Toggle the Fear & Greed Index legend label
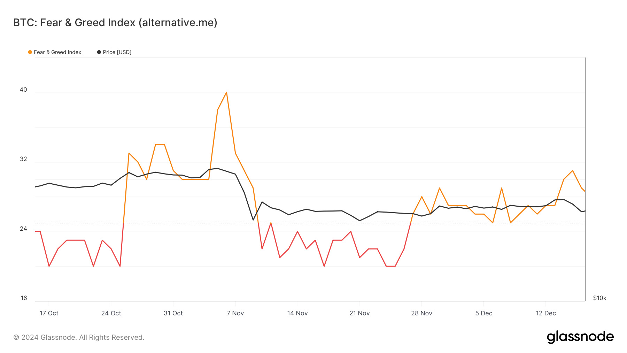The image size is (627, 353). 57,52
